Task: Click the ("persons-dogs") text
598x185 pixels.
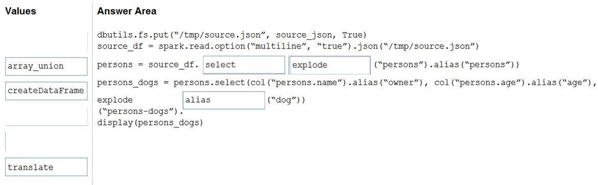Action: click(x=139, y=112)
